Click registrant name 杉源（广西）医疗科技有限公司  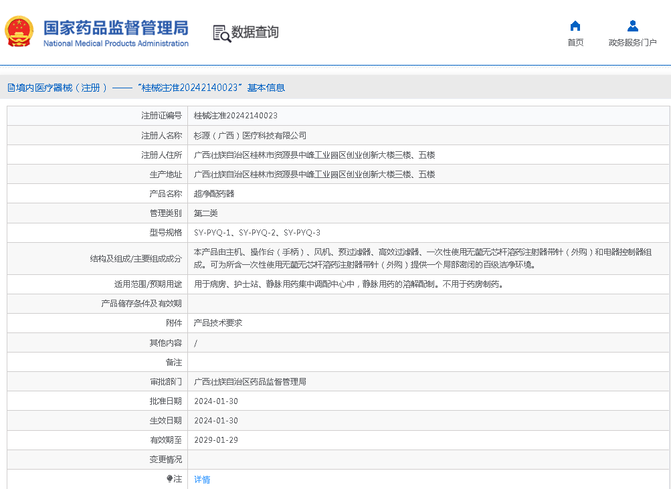(250, 135)
